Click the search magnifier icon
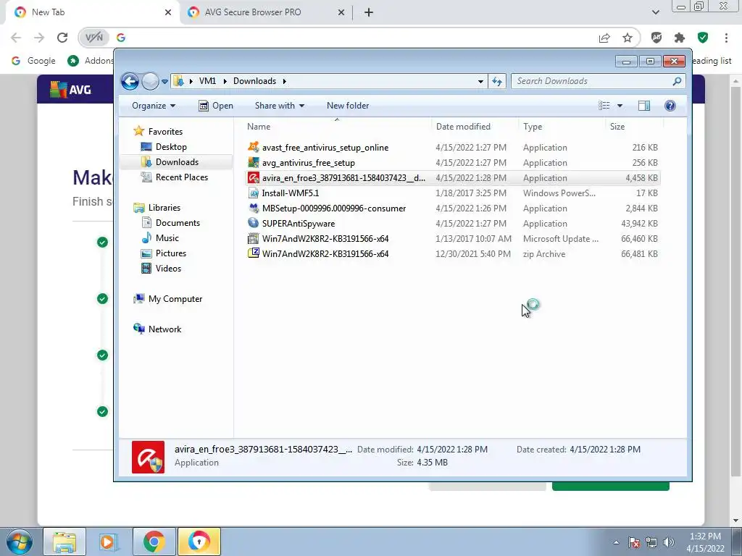The width and height of the screenshot is (742, 556). [x=678, y=81]
